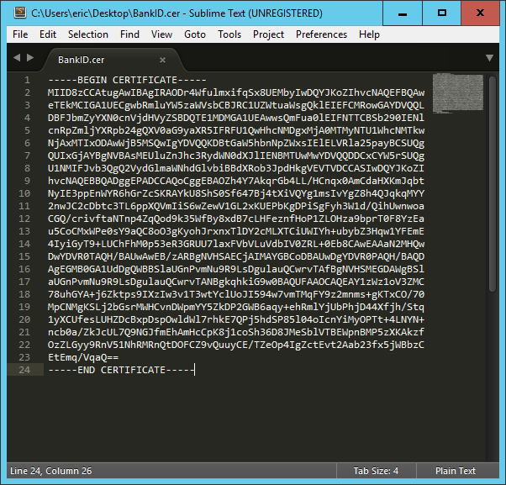Image resolution: width=506 pixels, height=485 pixels.
Task: Open the Find menu
Action: 130,34
